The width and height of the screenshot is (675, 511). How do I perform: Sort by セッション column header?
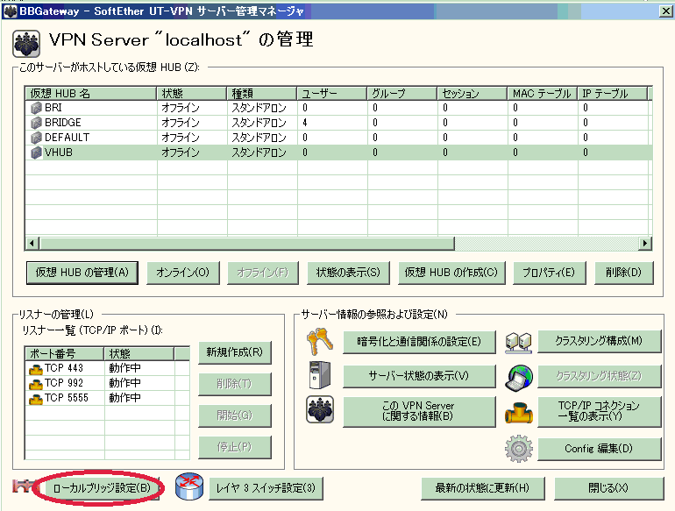[x=472, y=94]
